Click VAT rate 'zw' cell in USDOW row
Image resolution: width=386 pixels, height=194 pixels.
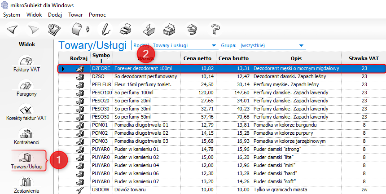click(364, 190)
